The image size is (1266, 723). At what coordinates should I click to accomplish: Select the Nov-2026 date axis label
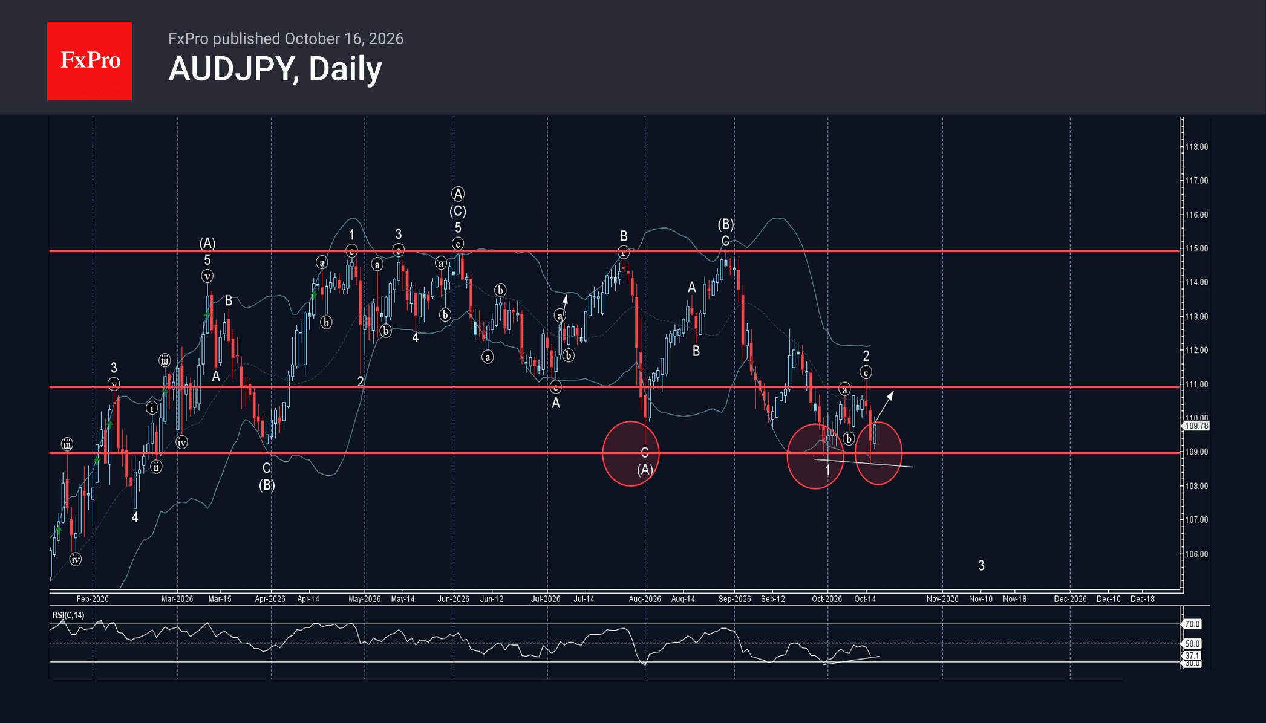point(942,599)
